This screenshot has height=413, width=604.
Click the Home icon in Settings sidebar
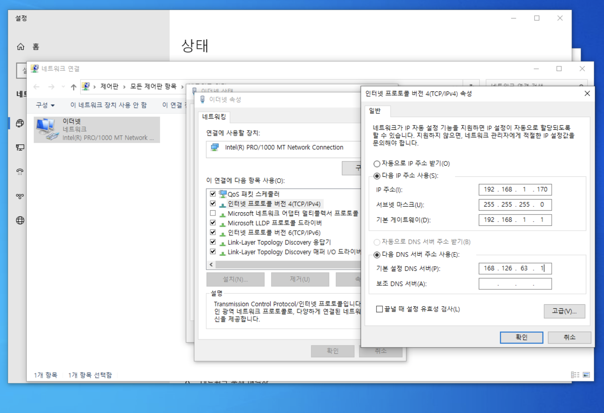coord(20,47)
